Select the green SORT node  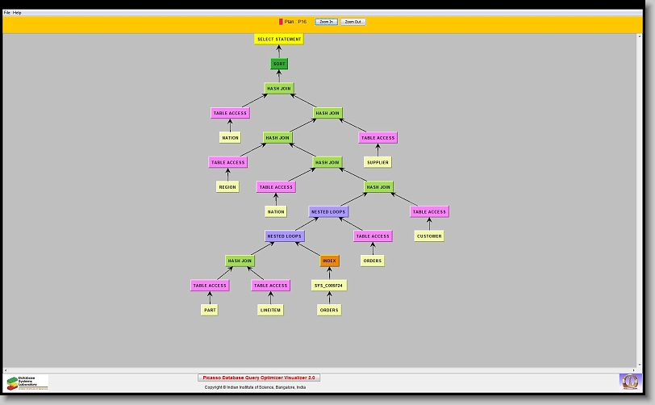279,64
